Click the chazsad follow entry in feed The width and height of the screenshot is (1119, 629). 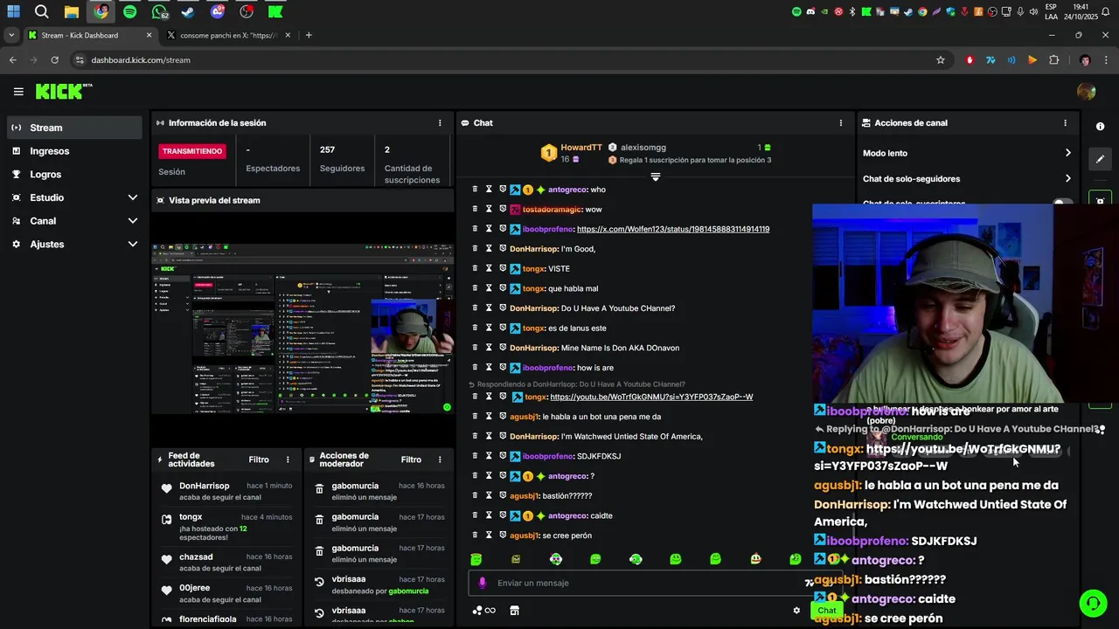pyautogui.click(x=227, y=563)
